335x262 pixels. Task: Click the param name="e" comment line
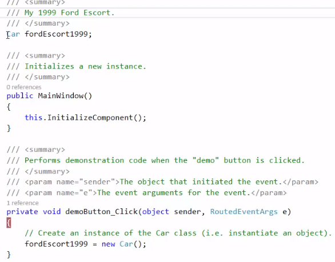[x=146, y=193]
